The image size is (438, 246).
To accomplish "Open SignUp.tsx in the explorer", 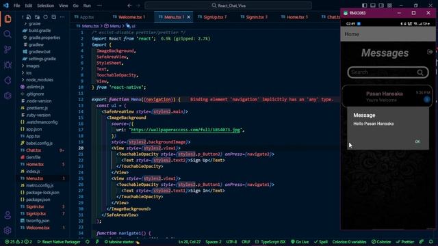I will coord(36,214).
